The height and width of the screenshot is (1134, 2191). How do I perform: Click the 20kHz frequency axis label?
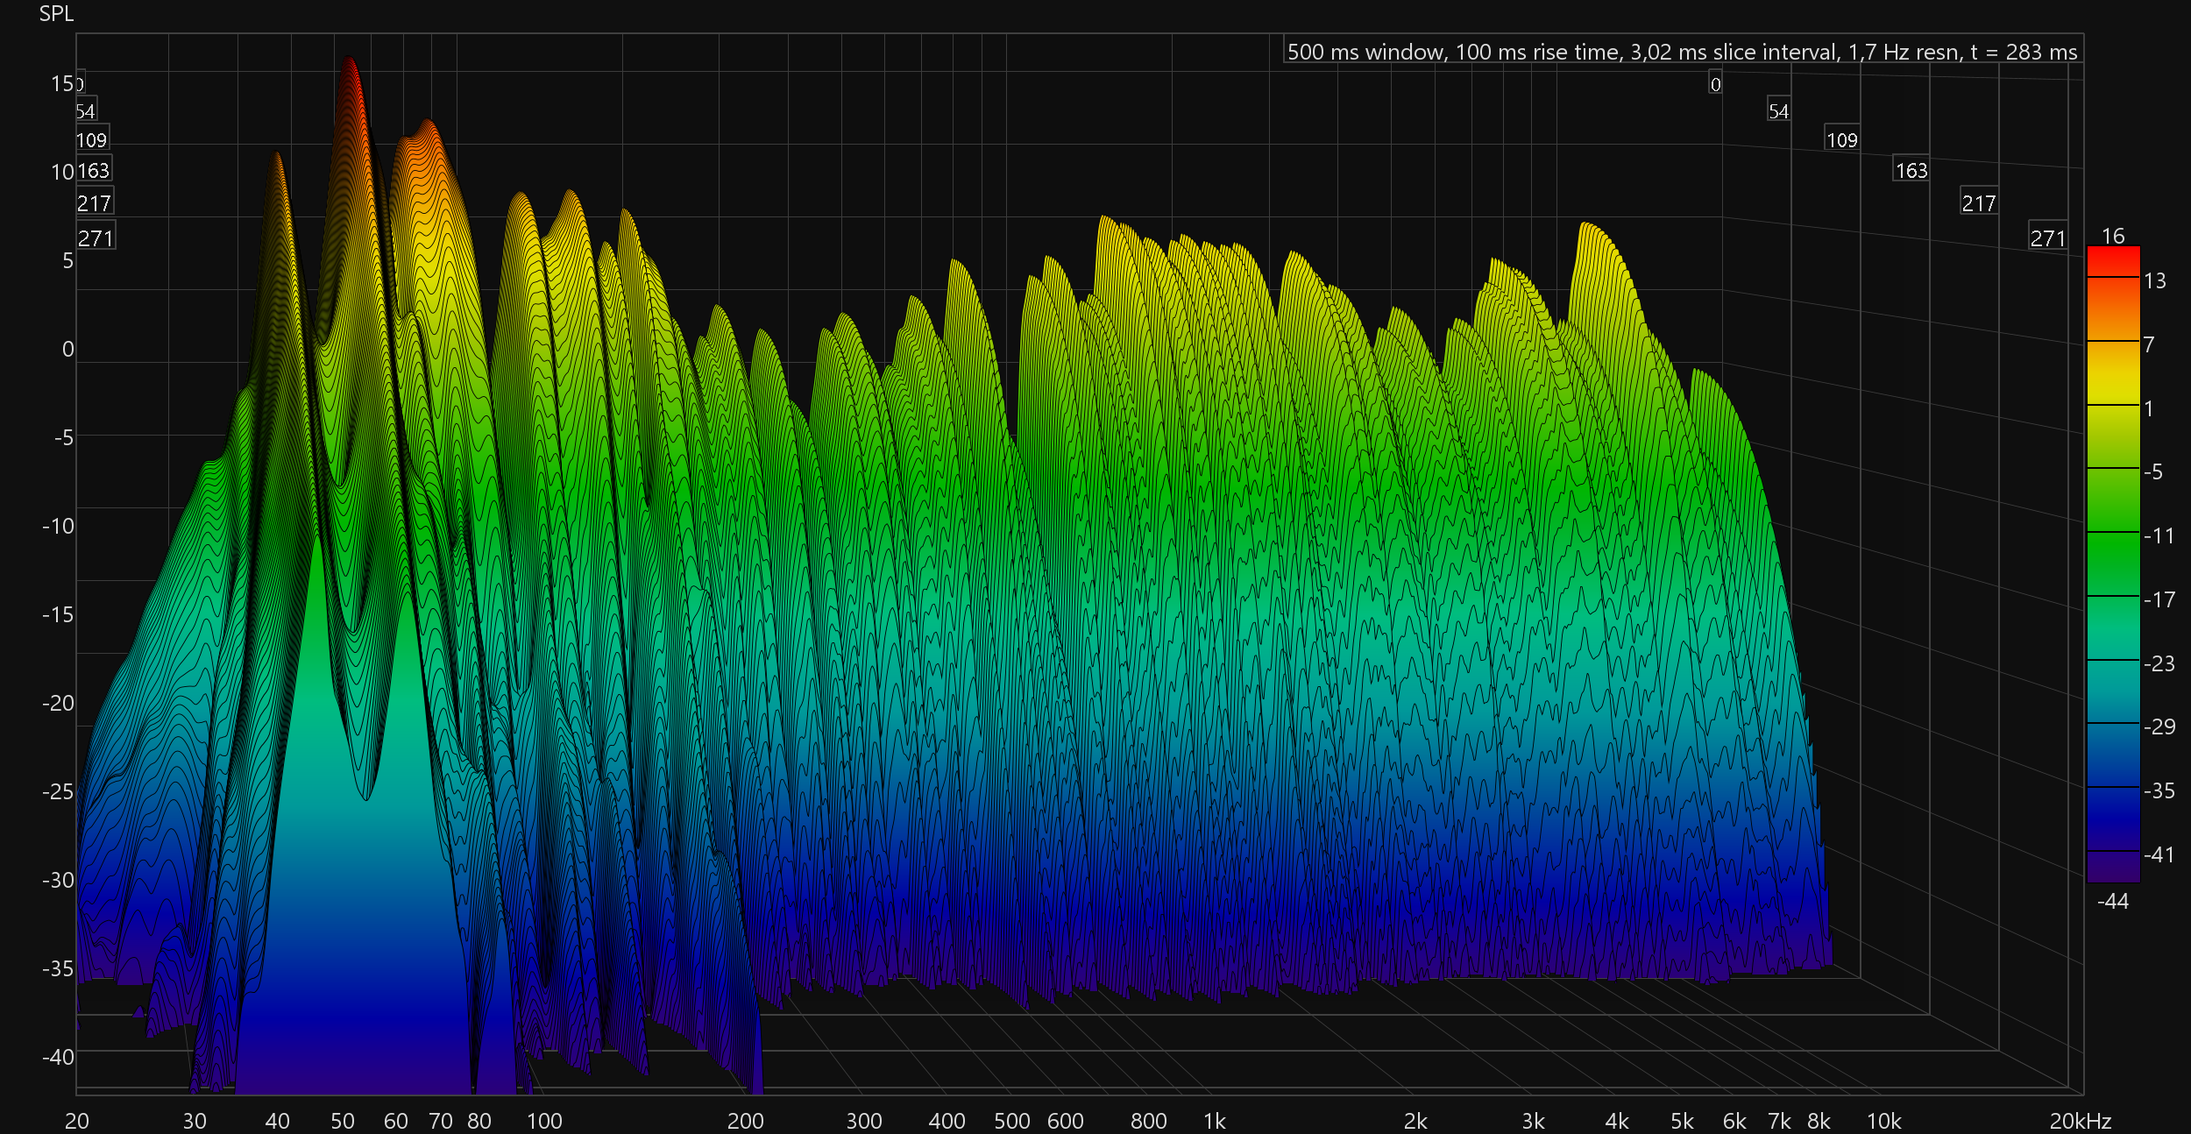click(2080, 1121)
